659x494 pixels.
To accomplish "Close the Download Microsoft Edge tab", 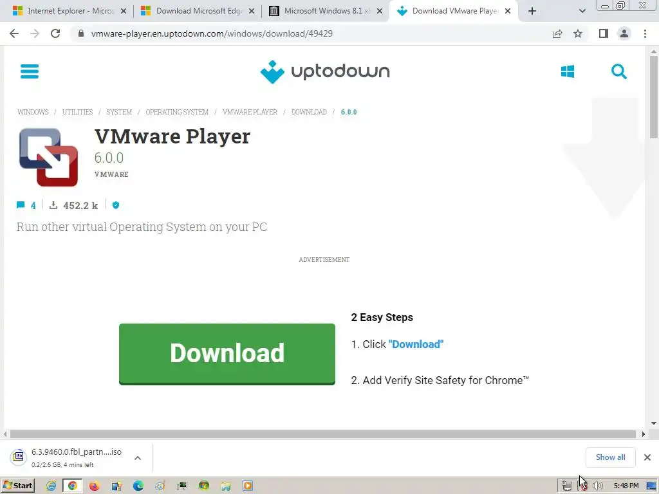I will point(252,12).
